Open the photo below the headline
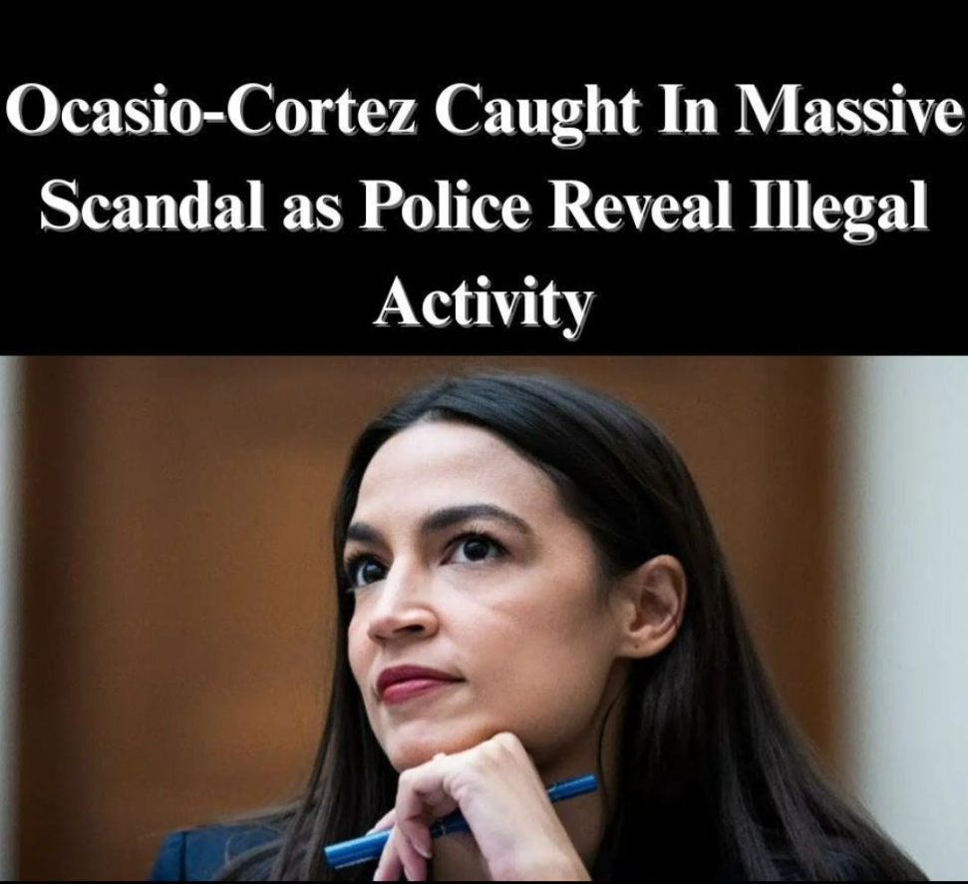Viewport: 968px width, 884px height. (484, 619)
